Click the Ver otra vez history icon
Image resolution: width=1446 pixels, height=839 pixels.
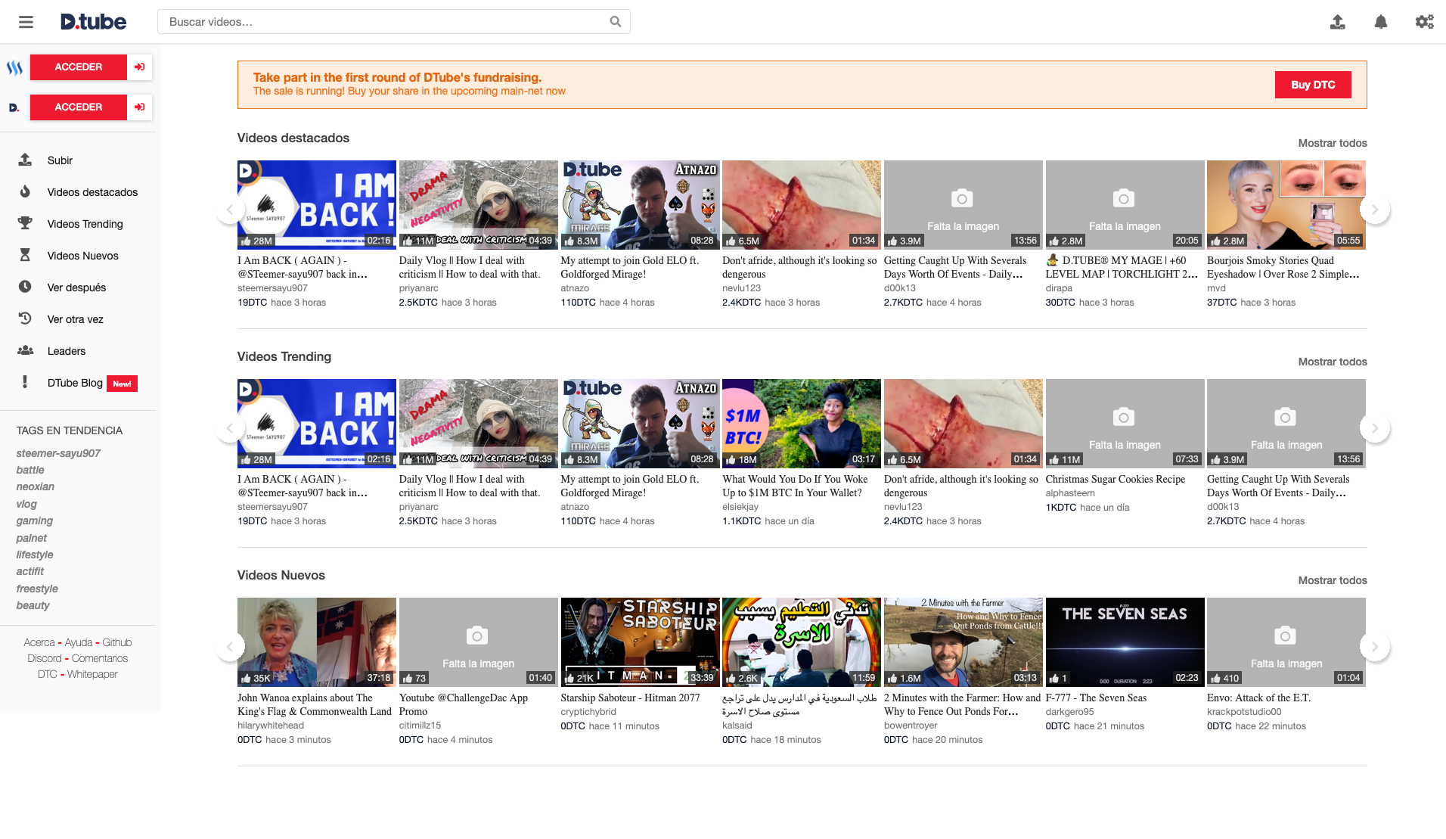click(x=25, y=319)
